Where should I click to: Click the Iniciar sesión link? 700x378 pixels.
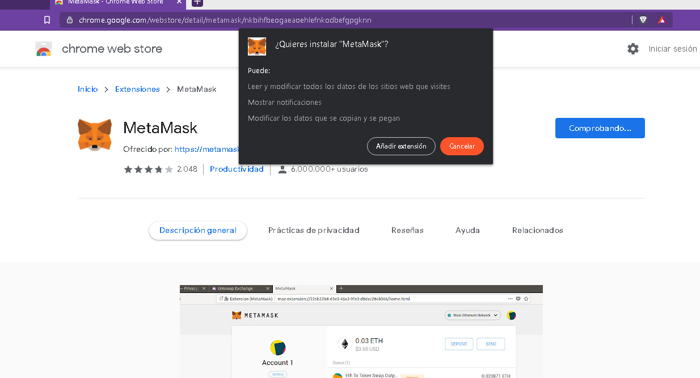pos(673,49)
